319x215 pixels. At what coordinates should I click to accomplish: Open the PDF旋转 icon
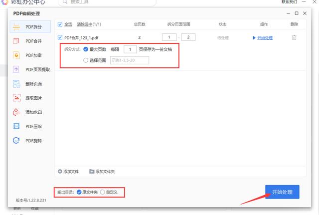pos(16,141)
